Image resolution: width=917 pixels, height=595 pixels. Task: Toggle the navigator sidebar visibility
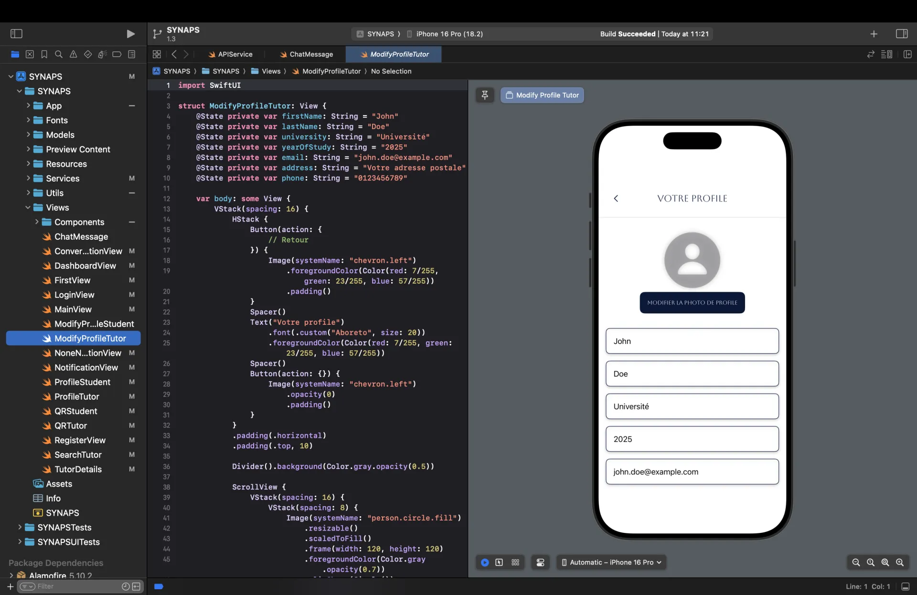pyautogui.click(x=17, y=33)
